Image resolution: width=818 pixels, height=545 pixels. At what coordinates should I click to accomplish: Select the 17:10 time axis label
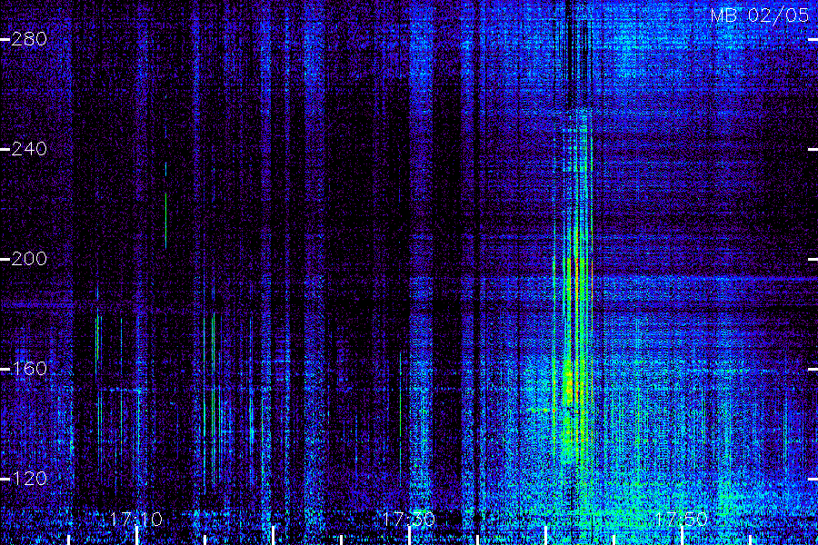pos(136,520)
